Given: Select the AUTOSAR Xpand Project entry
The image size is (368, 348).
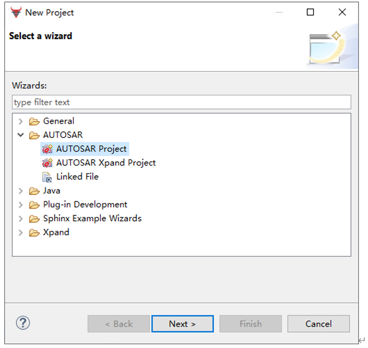Looking at the screenshot, I should tap(106, 163).
